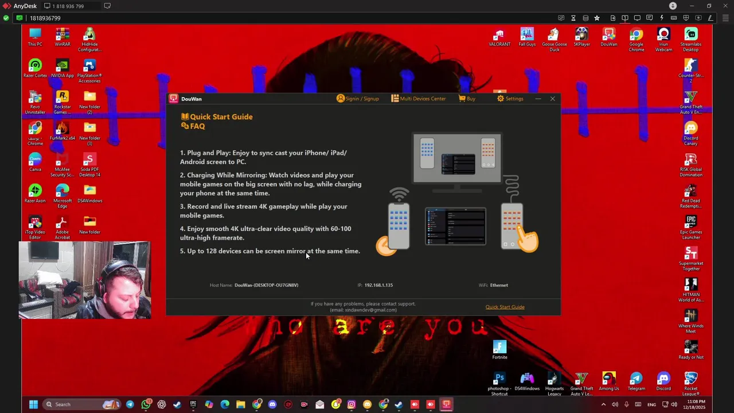This screenshot has height=413, width=734.
Task: Open Fortnite desktop icon
Action: (x=499, y=350)
